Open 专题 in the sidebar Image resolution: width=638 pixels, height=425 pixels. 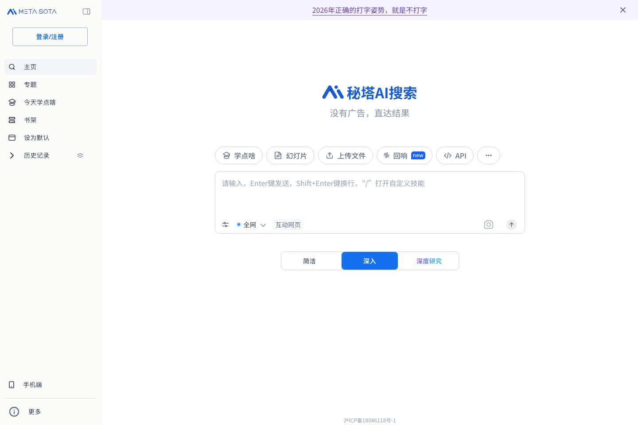51,85
